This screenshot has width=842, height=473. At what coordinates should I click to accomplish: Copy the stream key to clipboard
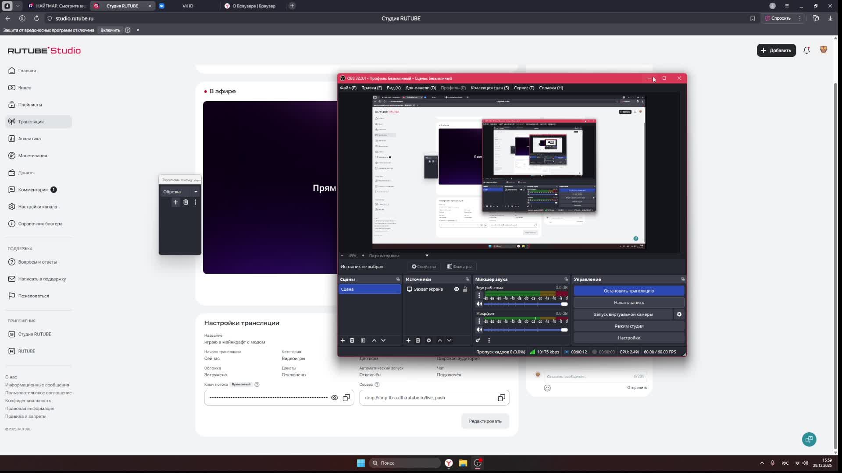[346, 398]
